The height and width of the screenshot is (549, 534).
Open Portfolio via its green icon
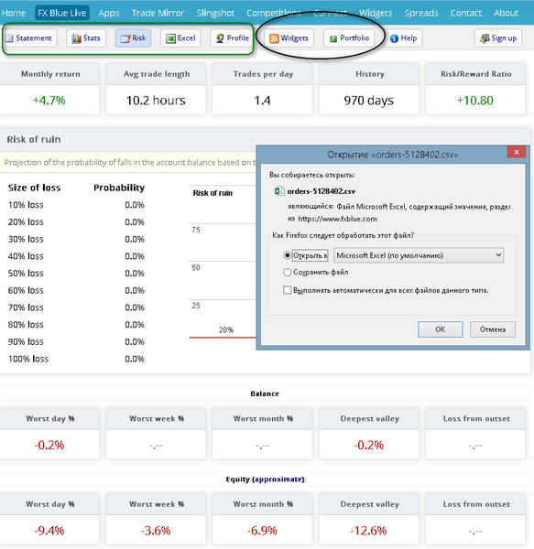(x=333, y=38)
